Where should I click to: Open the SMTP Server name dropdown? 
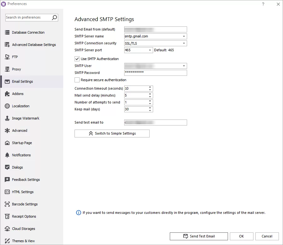pyautogui.click(x=184, y=36)
